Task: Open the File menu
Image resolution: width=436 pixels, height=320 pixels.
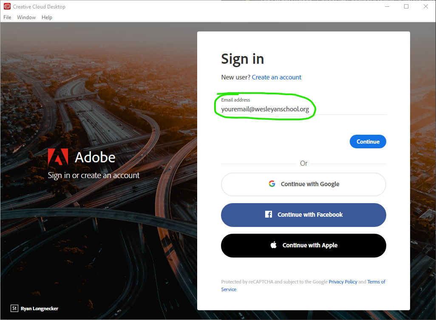Action: pyautogui.click(x=7, y=17)
